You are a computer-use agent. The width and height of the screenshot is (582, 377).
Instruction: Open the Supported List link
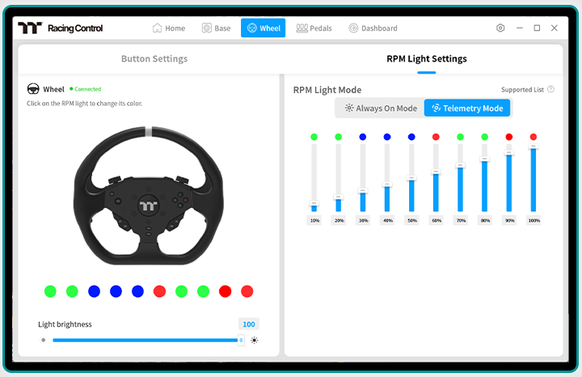522,90
